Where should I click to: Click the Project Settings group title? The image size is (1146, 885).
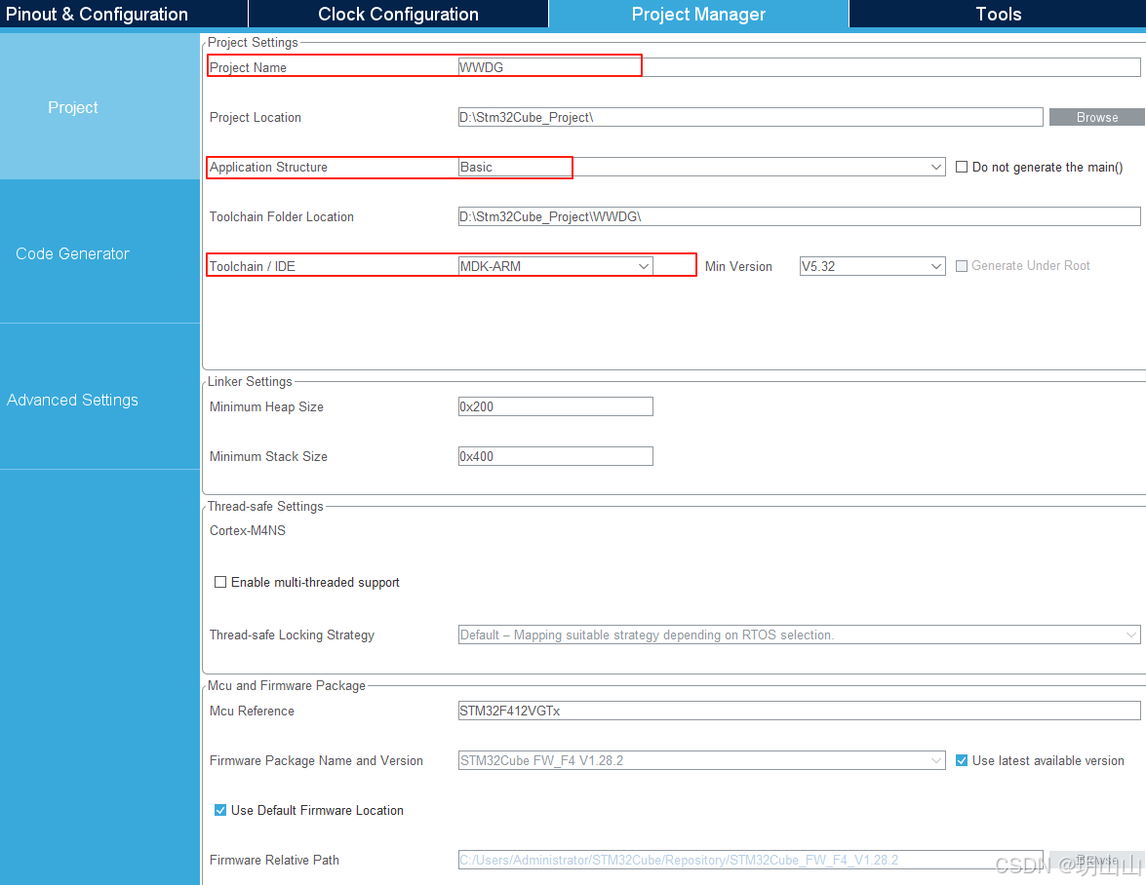click(253, 42)
